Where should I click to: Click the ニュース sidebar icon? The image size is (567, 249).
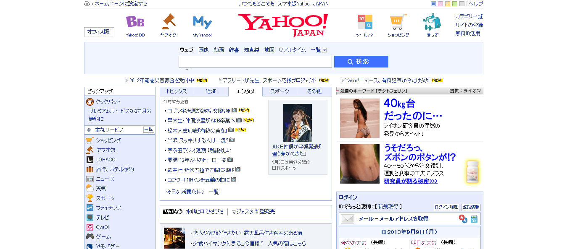pyautogui.click(x=90, y=179)
